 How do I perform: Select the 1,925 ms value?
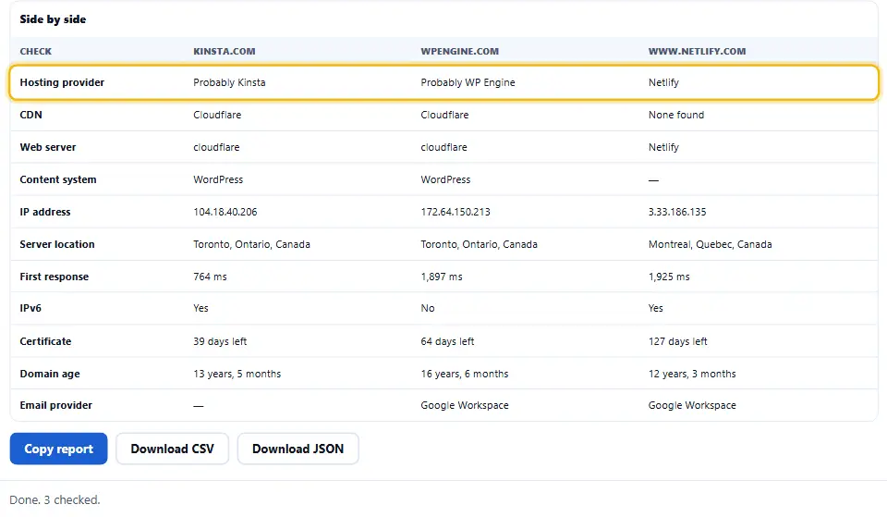point(669,277)
